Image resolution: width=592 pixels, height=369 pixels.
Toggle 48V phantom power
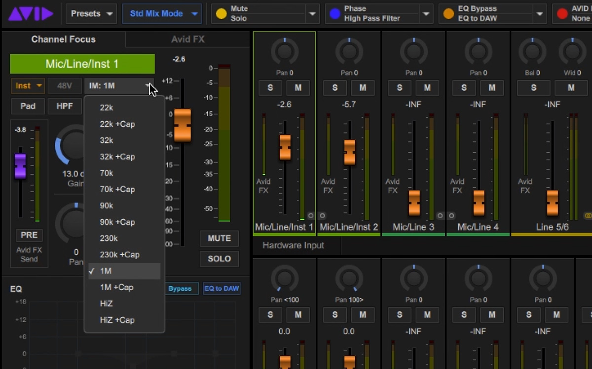[65, 86]
